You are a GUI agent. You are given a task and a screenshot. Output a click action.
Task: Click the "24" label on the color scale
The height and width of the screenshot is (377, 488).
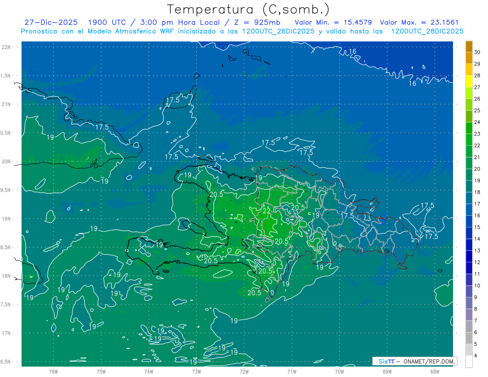(477, 122)
